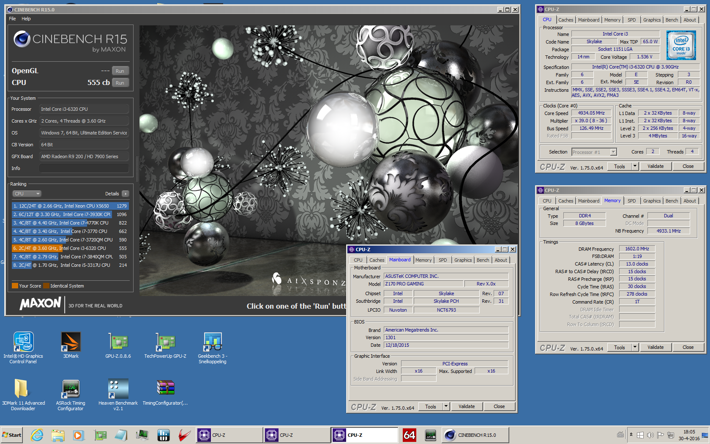Open Heaven Benchmark v2.1 desktop icon
The height and width of the screenshot is (444, 710).
click(118, 394)
